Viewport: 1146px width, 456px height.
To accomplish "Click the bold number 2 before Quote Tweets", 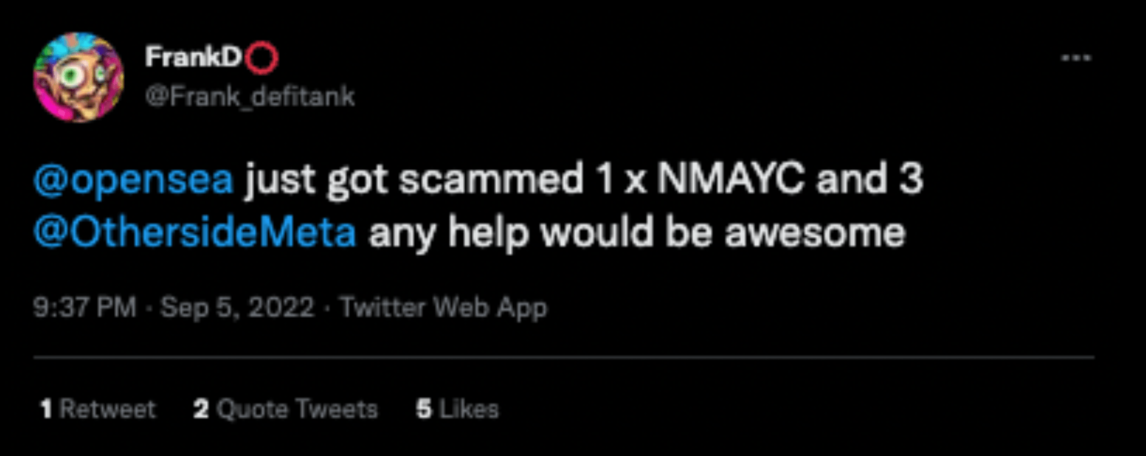I will (201, 409).
